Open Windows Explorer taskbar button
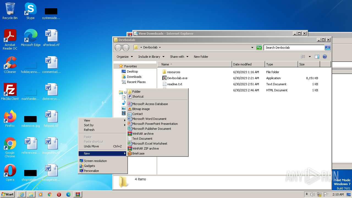 click(31, 194)
